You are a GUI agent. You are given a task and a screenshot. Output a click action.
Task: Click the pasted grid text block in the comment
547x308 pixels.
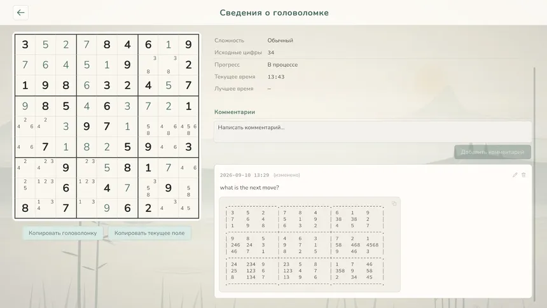(310, 244)
